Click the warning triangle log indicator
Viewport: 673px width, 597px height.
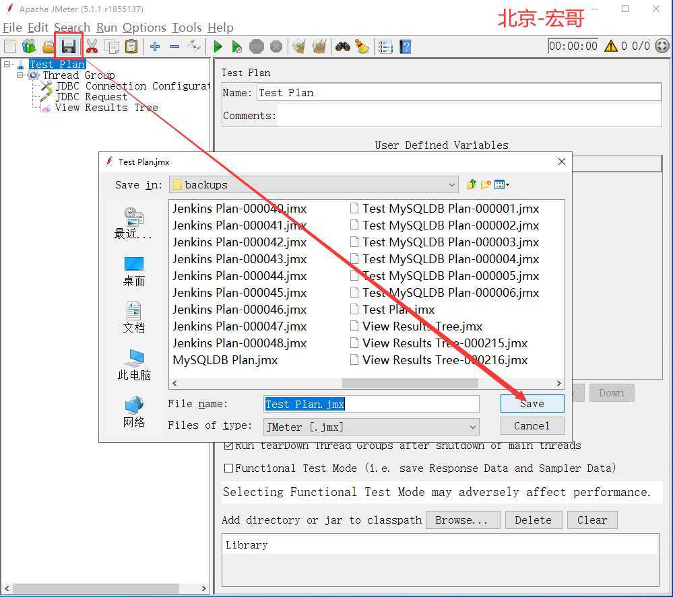(611, 46)
